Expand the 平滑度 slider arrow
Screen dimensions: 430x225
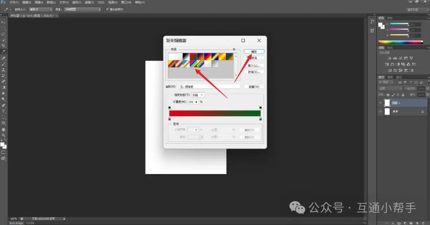(x=196, y=102)
